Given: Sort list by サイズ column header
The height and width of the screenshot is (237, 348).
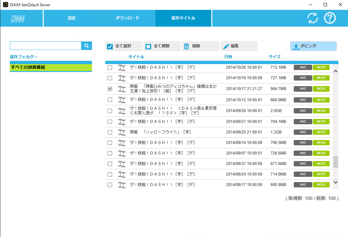Looking at the screenshot, I should [x=274, y=57].
